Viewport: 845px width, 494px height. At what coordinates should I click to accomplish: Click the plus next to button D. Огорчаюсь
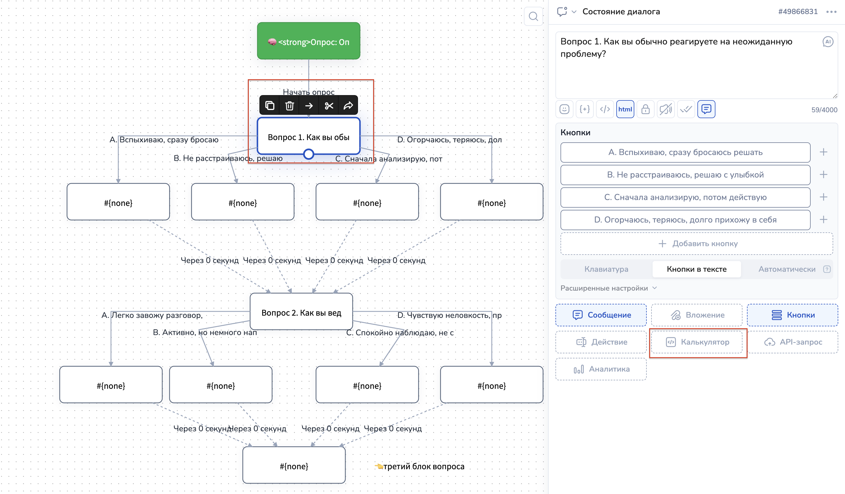click(x=824, y=220)
